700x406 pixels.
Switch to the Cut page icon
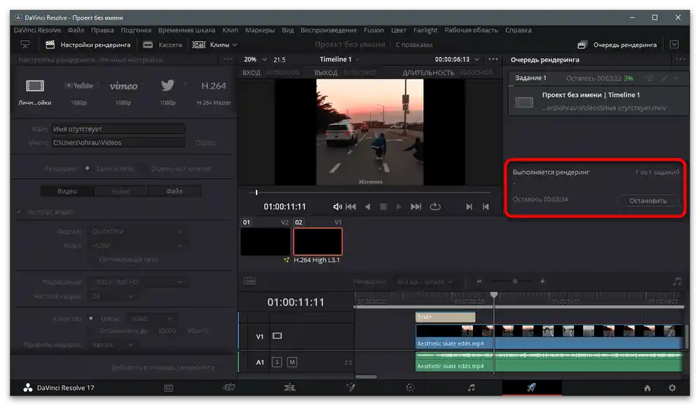(228, 388)
